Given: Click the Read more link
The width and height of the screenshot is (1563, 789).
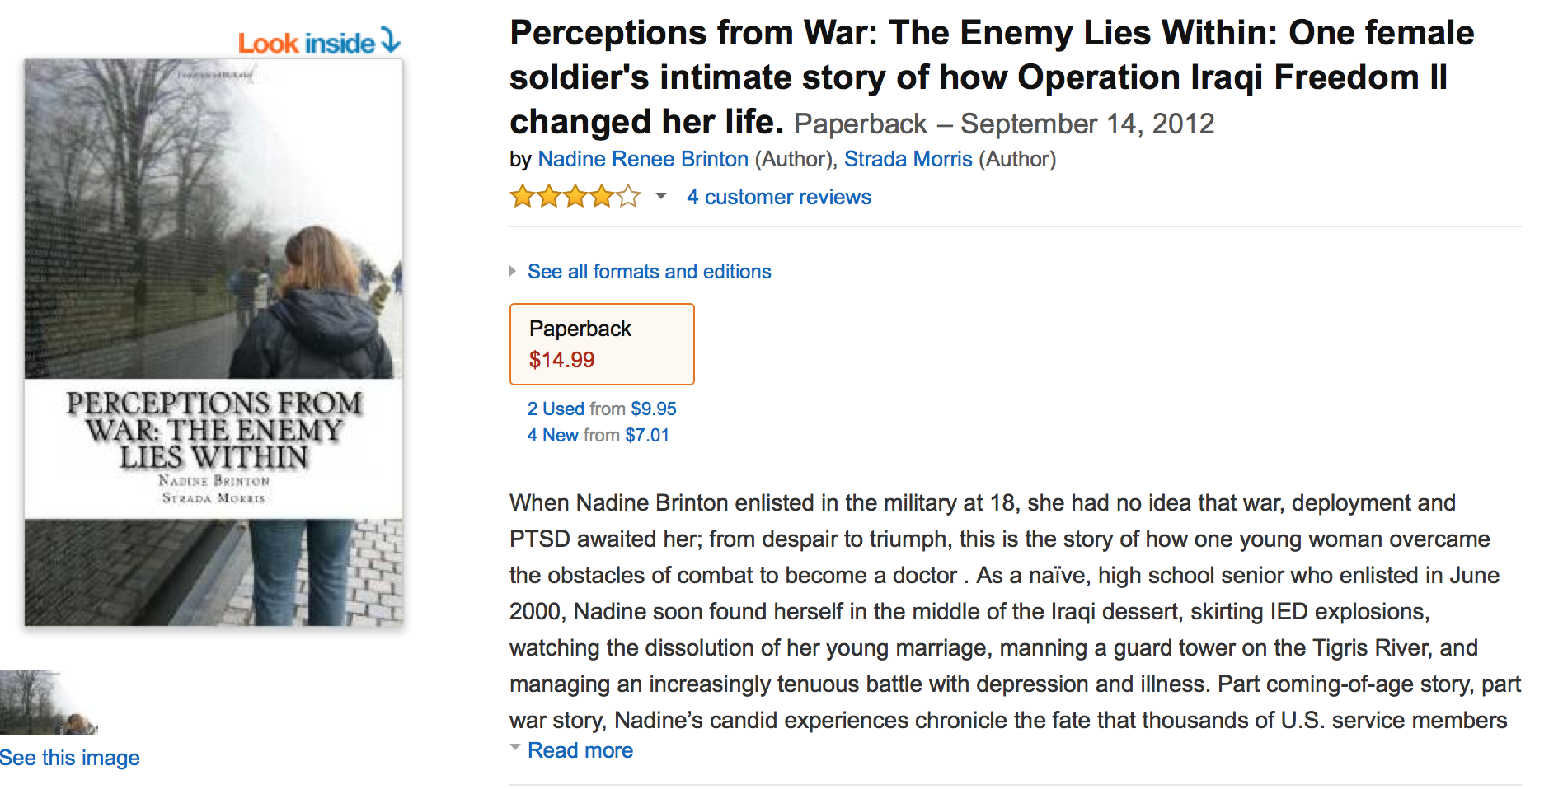Looking at the screenshot, I should (580, 750).
